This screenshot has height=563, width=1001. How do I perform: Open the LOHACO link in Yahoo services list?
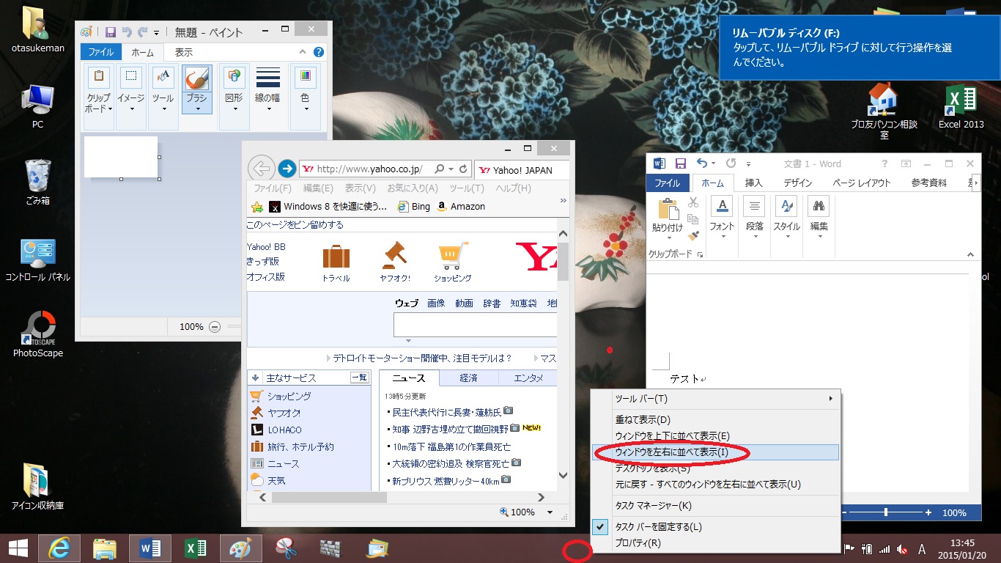tap(284, 430)
